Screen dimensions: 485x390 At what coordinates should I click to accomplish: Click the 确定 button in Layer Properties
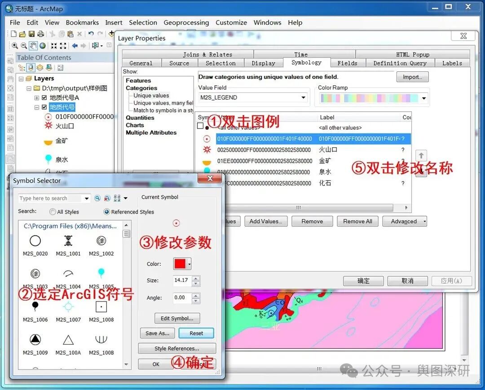point(363,281)
